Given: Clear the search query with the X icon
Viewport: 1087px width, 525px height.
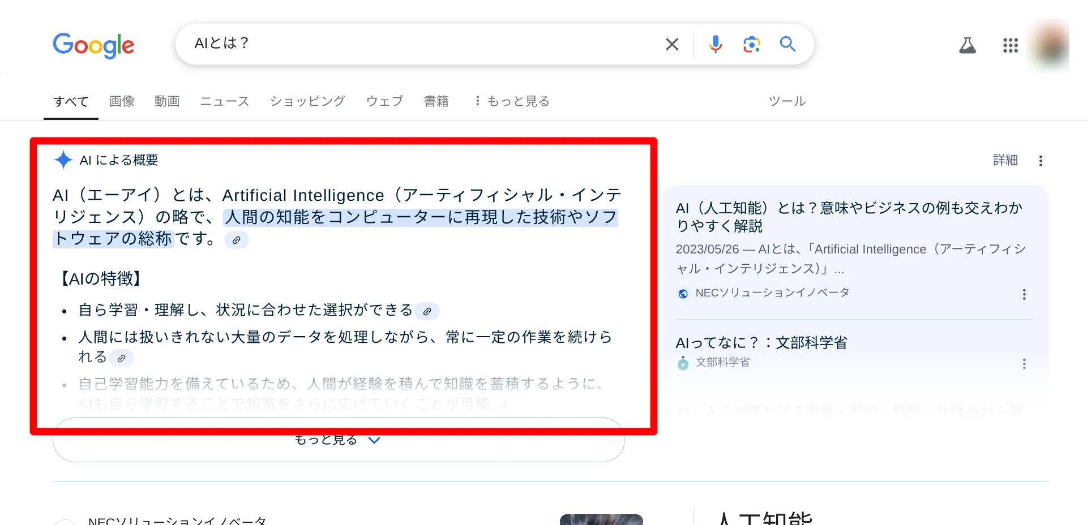Looking at the screenshot, I should click(x=672, y=44).
